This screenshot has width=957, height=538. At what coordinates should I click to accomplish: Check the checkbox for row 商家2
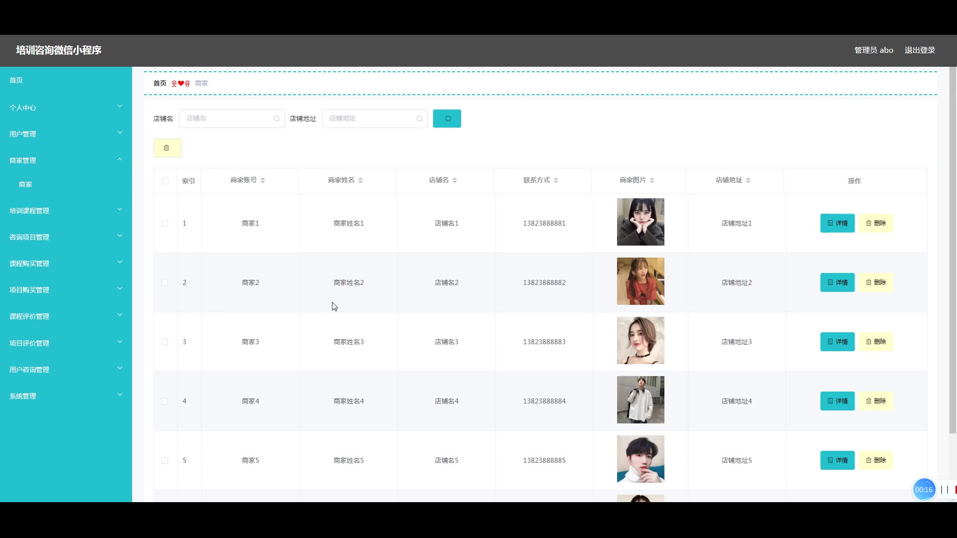tap(165, 282)
